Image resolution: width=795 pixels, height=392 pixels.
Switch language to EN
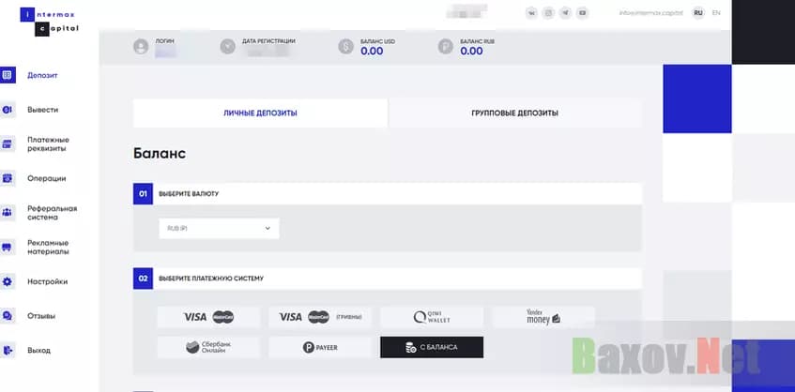[x=716, y=13]
